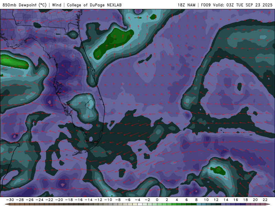Click the 4 value on the color scale

[x=177, y=200]
